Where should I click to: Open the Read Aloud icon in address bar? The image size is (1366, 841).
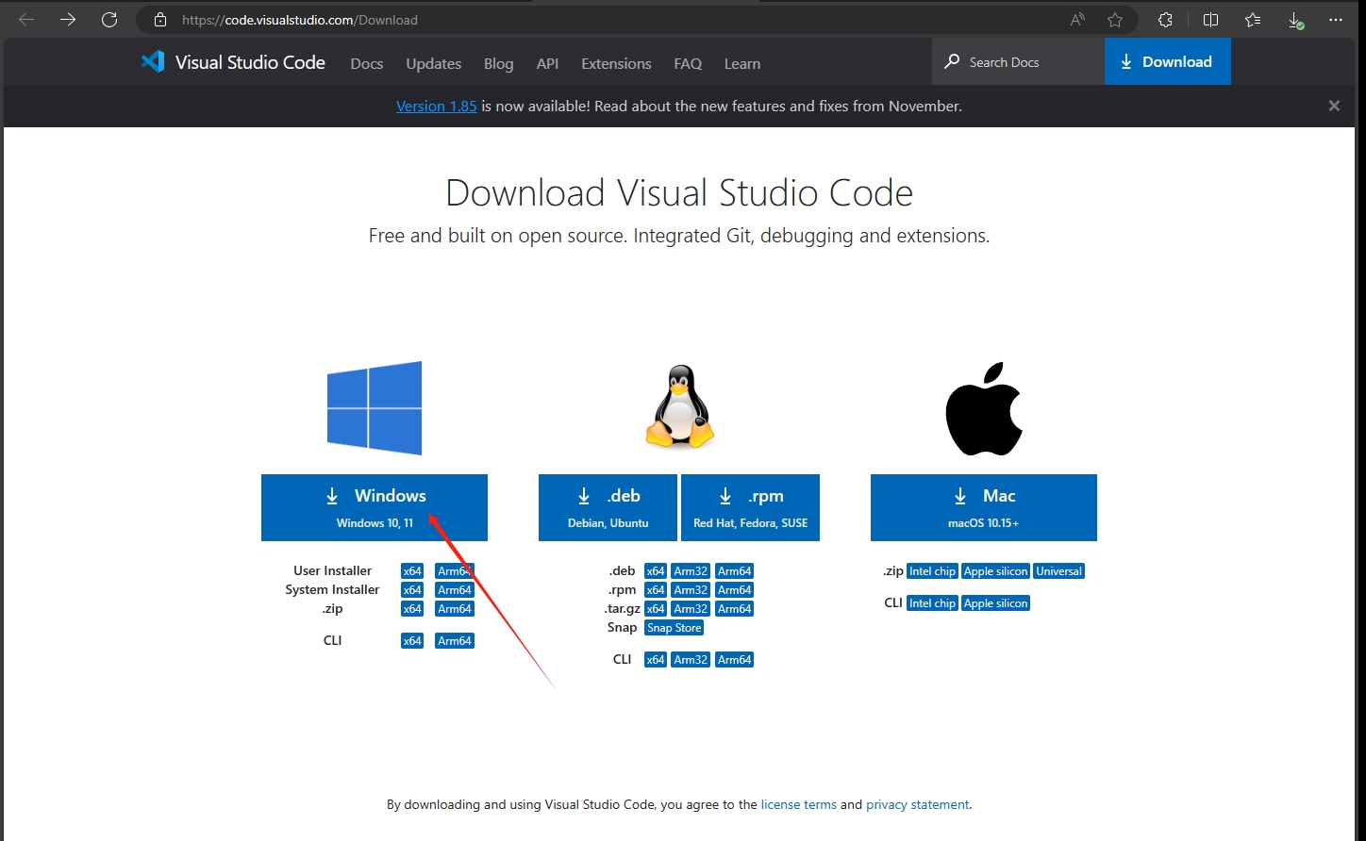coord(1077,20)
